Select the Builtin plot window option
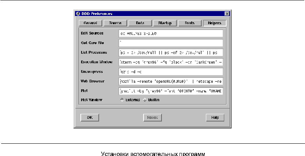The image size is (305, 156). point(145,100)
